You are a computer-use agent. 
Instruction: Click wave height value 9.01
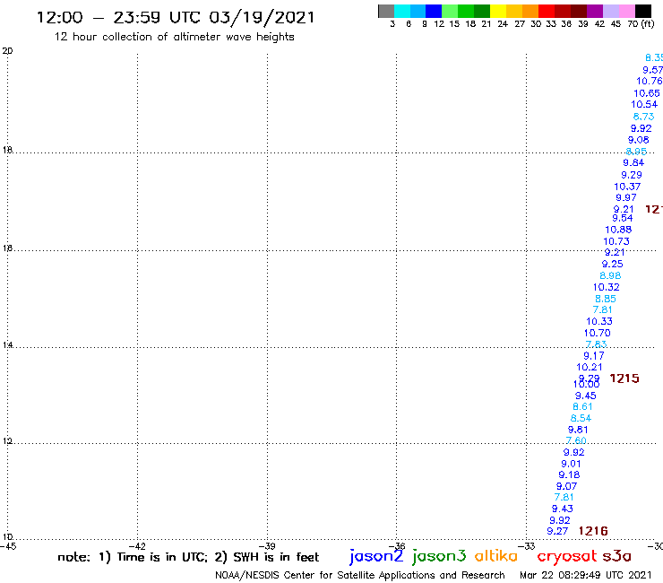pyautogui.click(x=571, y=464)
